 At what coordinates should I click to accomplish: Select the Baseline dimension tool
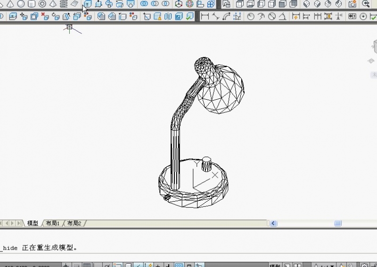click(x=307, y=16)
